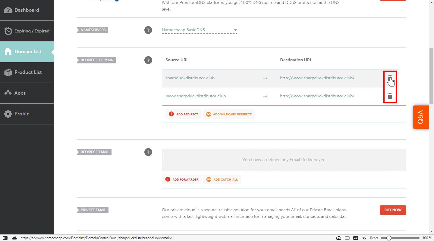Viewport: 434px width, 241px height.
Task: Click the NAMESERVERS section label
Action: [93, 30]
